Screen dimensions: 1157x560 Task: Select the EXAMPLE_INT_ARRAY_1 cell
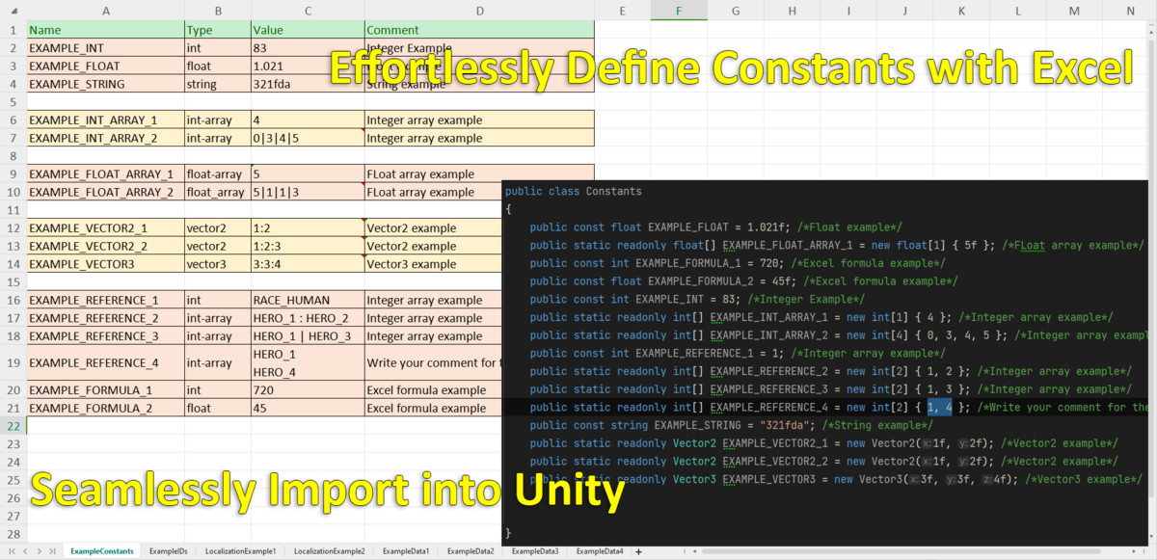tap(105, 120)
